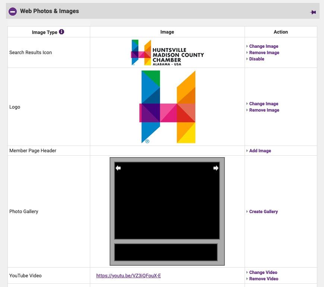324x287 pixels.
Task: Disable the Search Results Icon
Action: point(257,59)
